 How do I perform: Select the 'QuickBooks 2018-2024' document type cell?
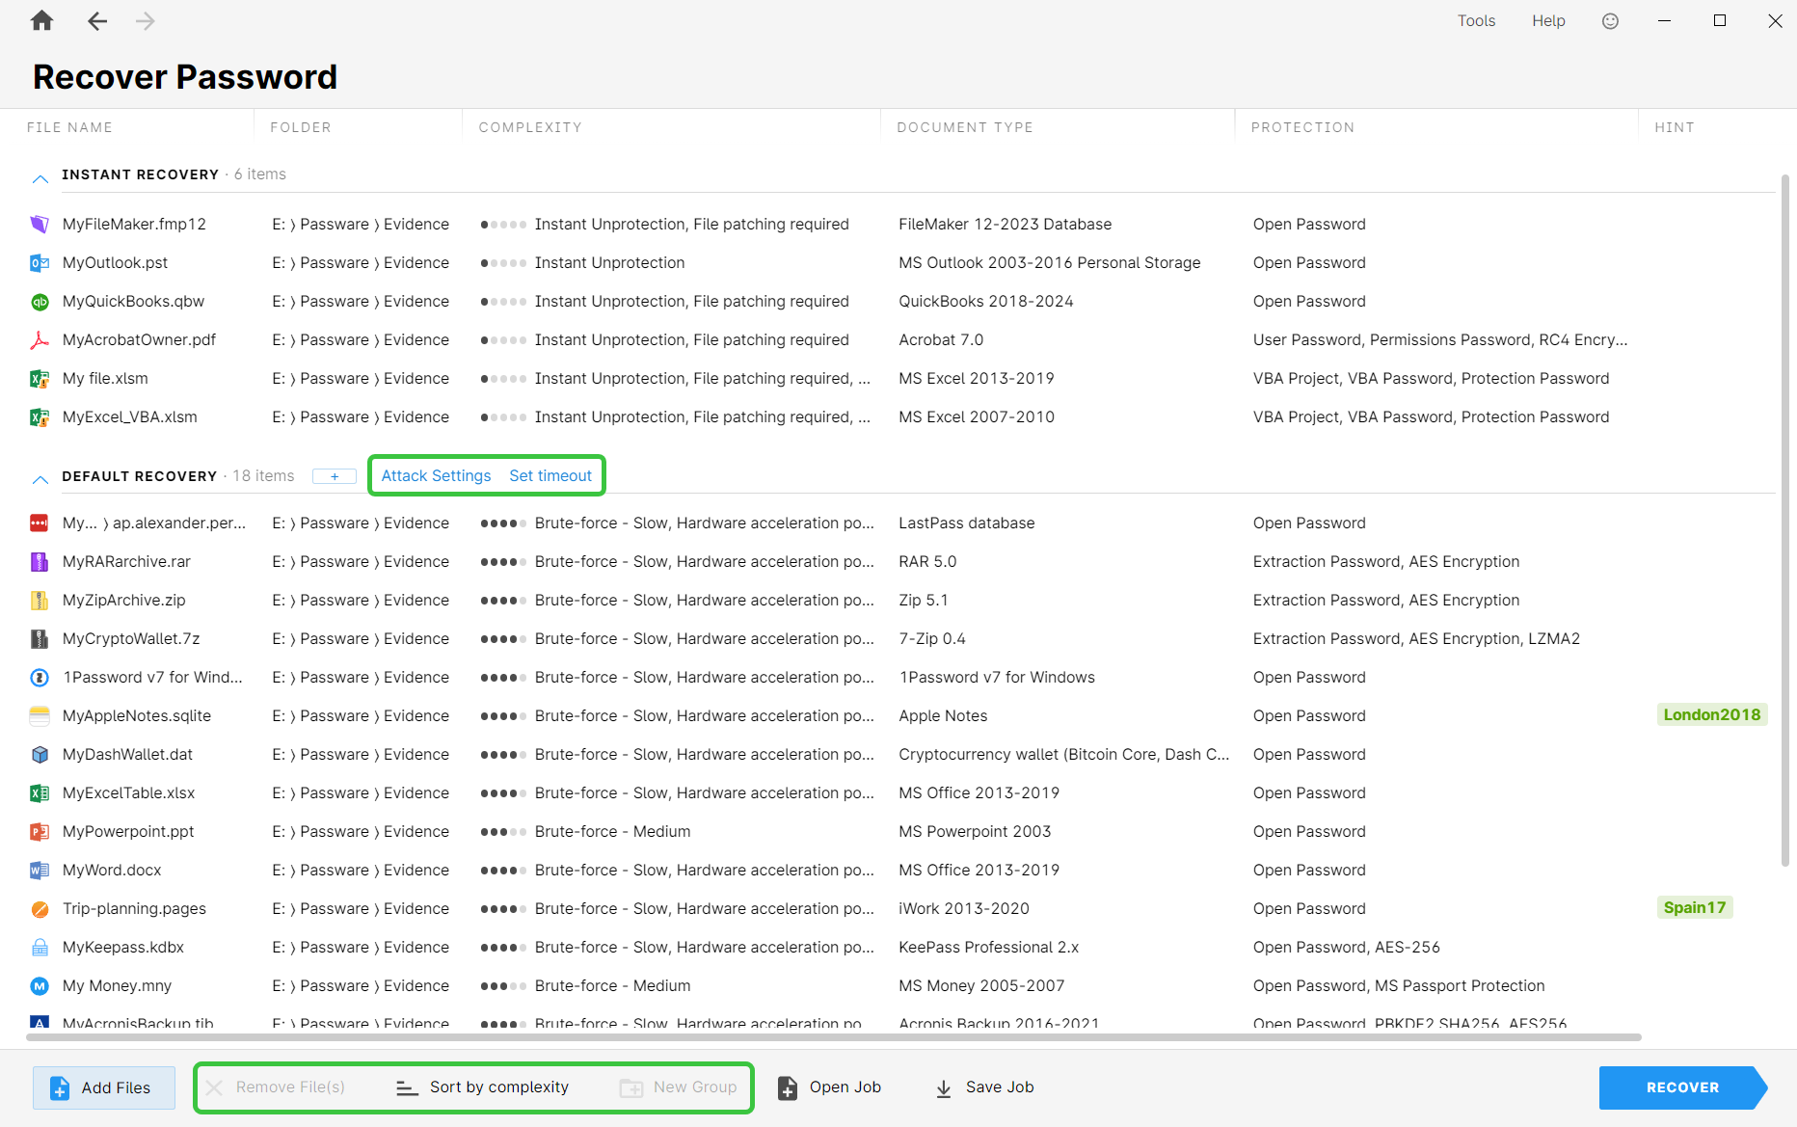(x=986, y=301)
